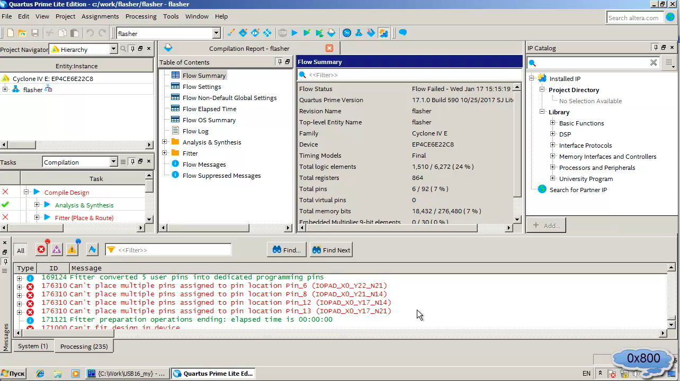Viewport: 680px width, 381px height.
Task: Click the Search for Partner IP globe icon
Action: [x=542, y=189]
